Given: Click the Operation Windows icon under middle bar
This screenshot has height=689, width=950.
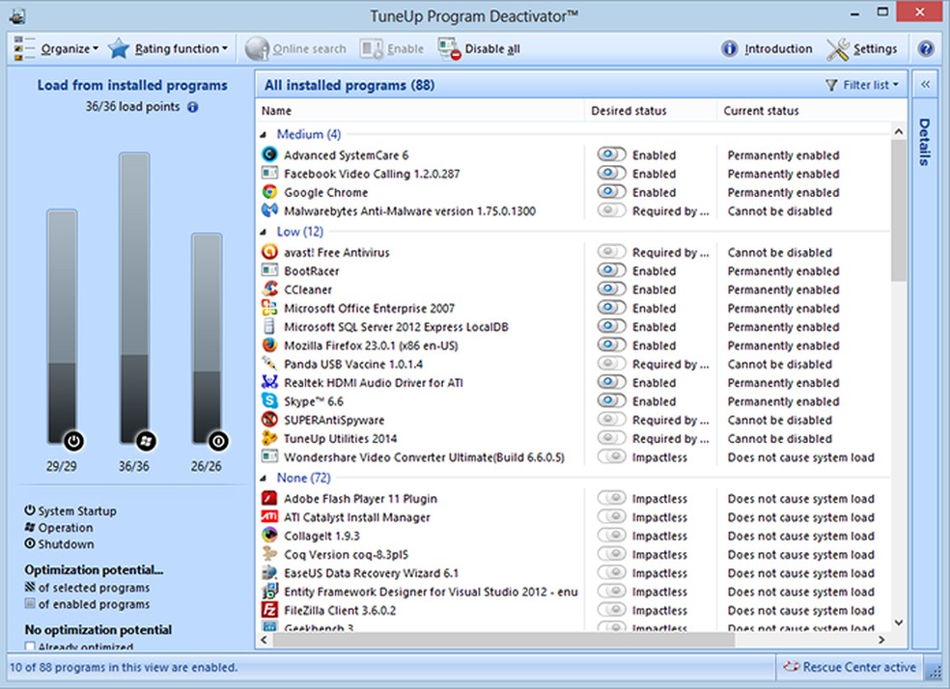Looking at the screenshot, I should click(147, 441).
